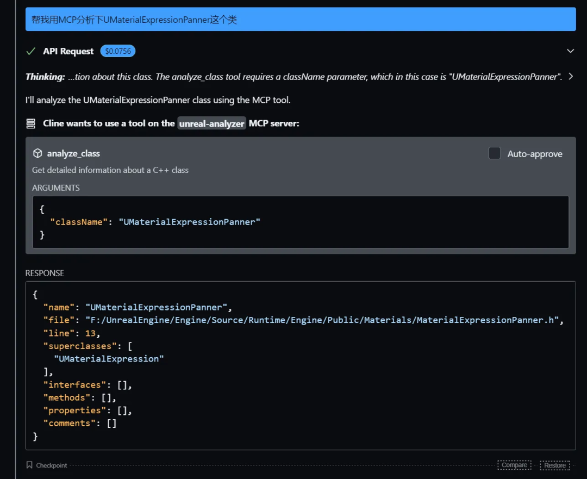587x479 pixels.
Task: Click the italic Thinking summary text
Action: point(314,77)
